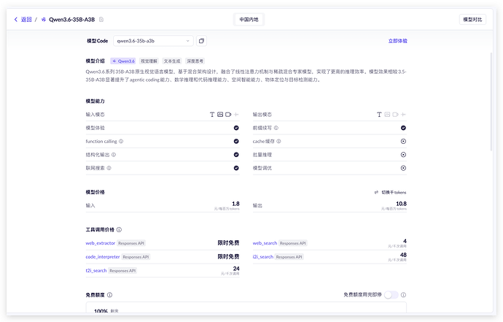Switch pricing unit via 切换千 tokens
Image resolution: width=503 pixels, height=322 pixels.
pyautogui.click(x=390, y=192)
